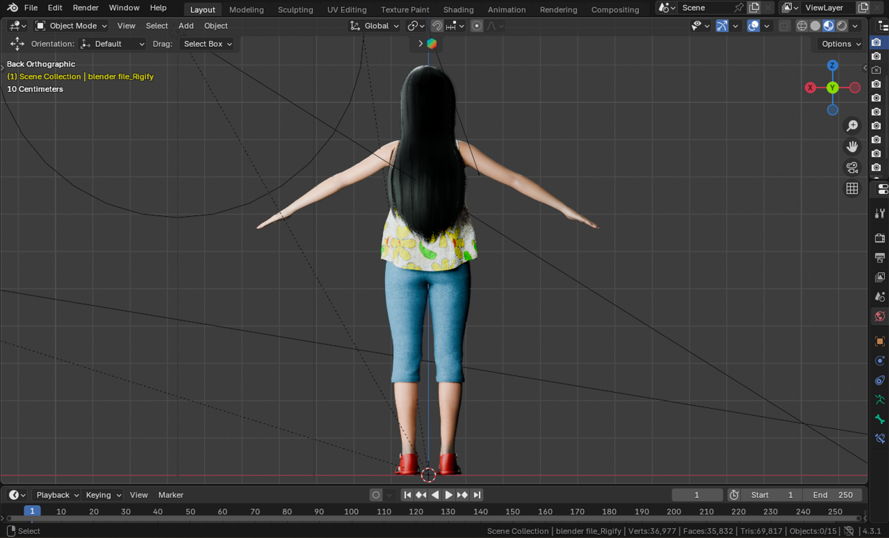Open the viewport shading options dropdown

click(x=855, y=26)
